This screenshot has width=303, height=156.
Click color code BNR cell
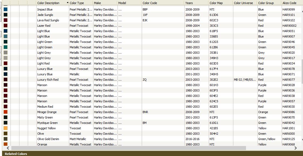pyautogui.click(x=163, y=112)
